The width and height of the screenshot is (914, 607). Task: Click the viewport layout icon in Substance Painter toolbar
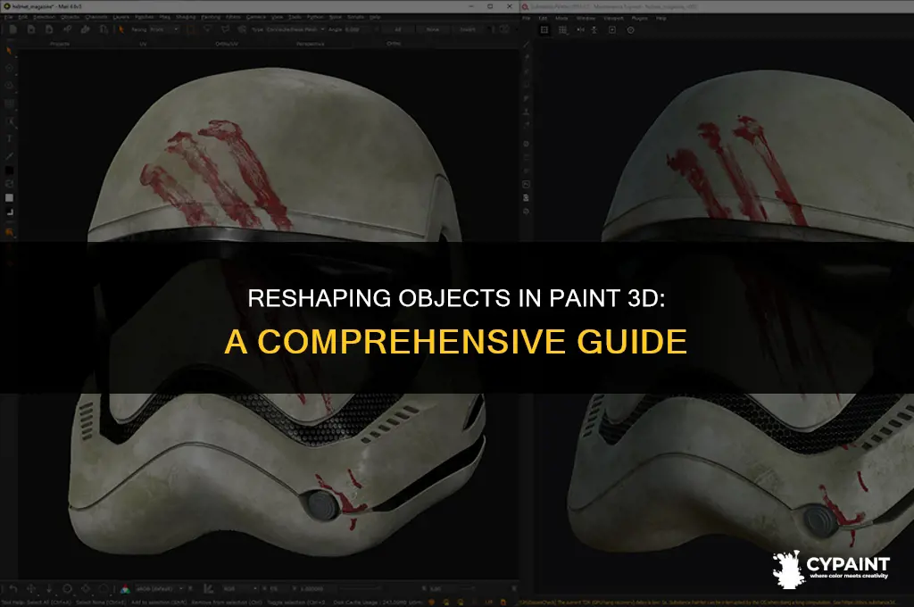coord(544,29)
